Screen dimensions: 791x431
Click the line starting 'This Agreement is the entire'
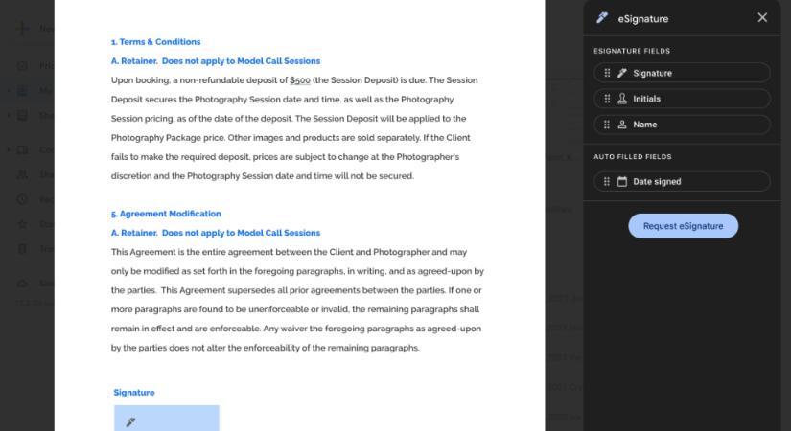(289, 252)
